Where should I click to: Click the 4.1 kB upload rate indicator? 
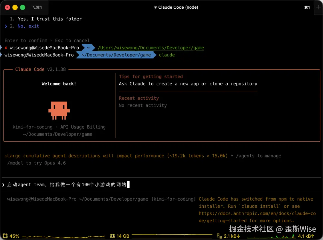point(306,236)
